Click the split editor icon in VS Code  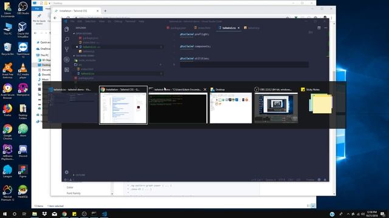point(319,28)
